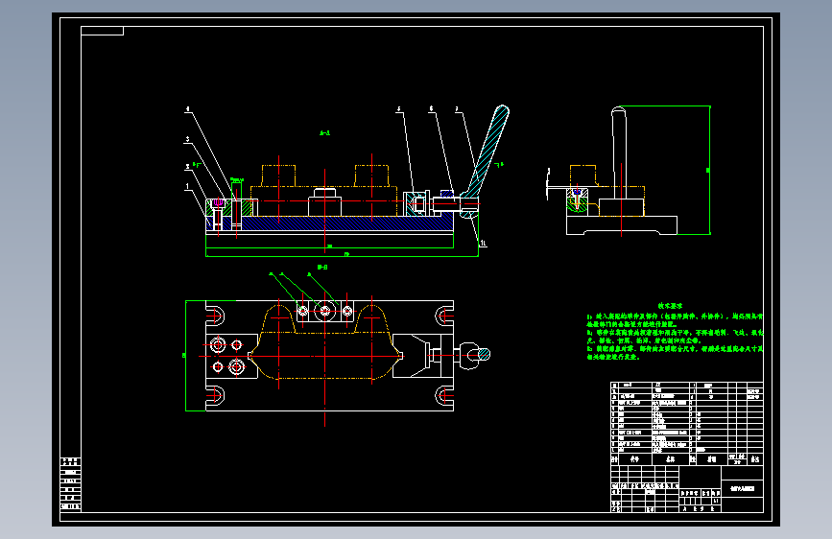Click part callout number 1 in section view
The height and width of the screenshot is (539, 832).
point(187,186)
